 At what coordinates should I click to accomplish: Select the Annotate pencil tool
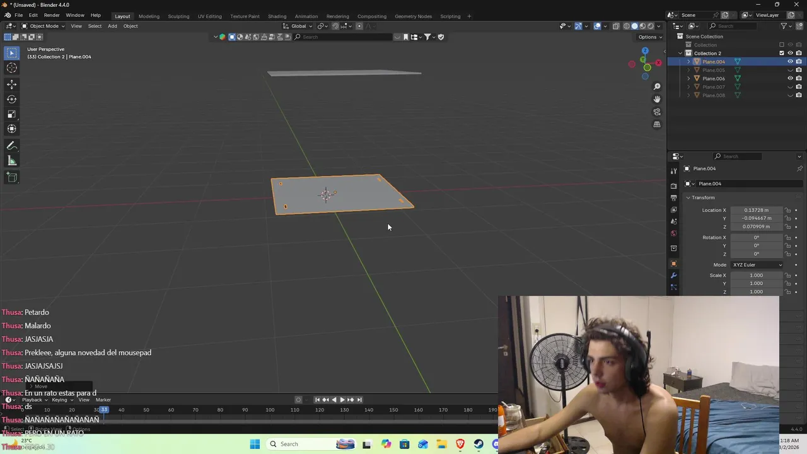tap(12, 146)
